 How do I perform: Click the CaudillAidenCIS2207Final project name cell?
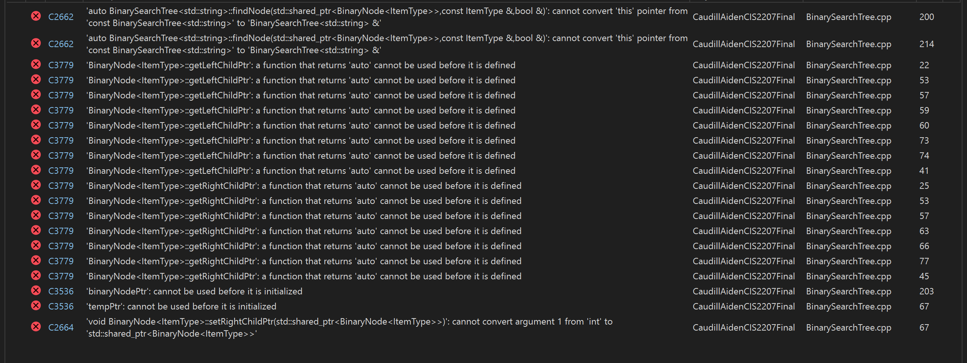coord(743,17)
